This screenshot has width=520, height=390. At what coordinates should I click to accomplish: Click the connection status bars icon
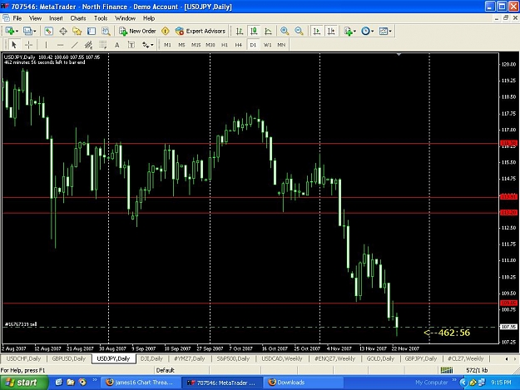pyautogui.click(x=447, y=370)
